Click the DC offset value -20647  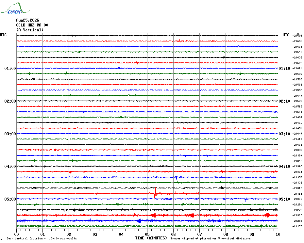pyautogui.click(x=297, y=52)
